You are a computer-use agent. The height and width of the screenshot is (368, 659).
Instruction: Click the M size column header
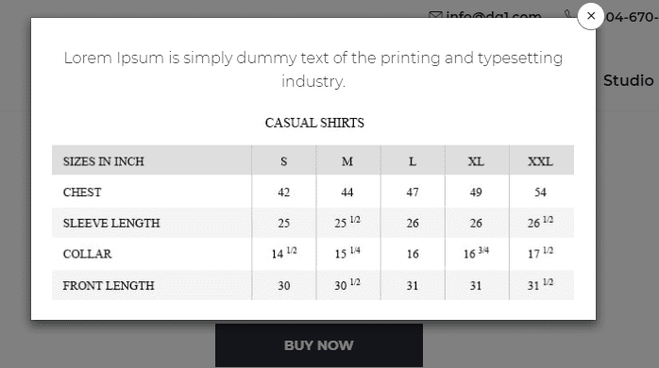(x=348, y=161)
